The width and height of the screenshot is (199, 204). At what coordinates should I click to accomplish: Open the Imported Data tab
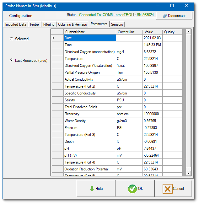(x=16, y=24)
